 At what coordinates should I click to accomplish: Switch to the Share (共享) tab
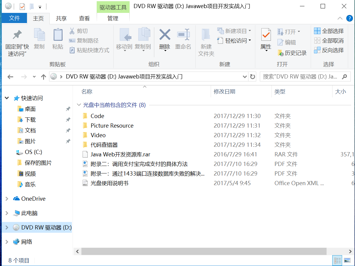(x=61, y=18)
